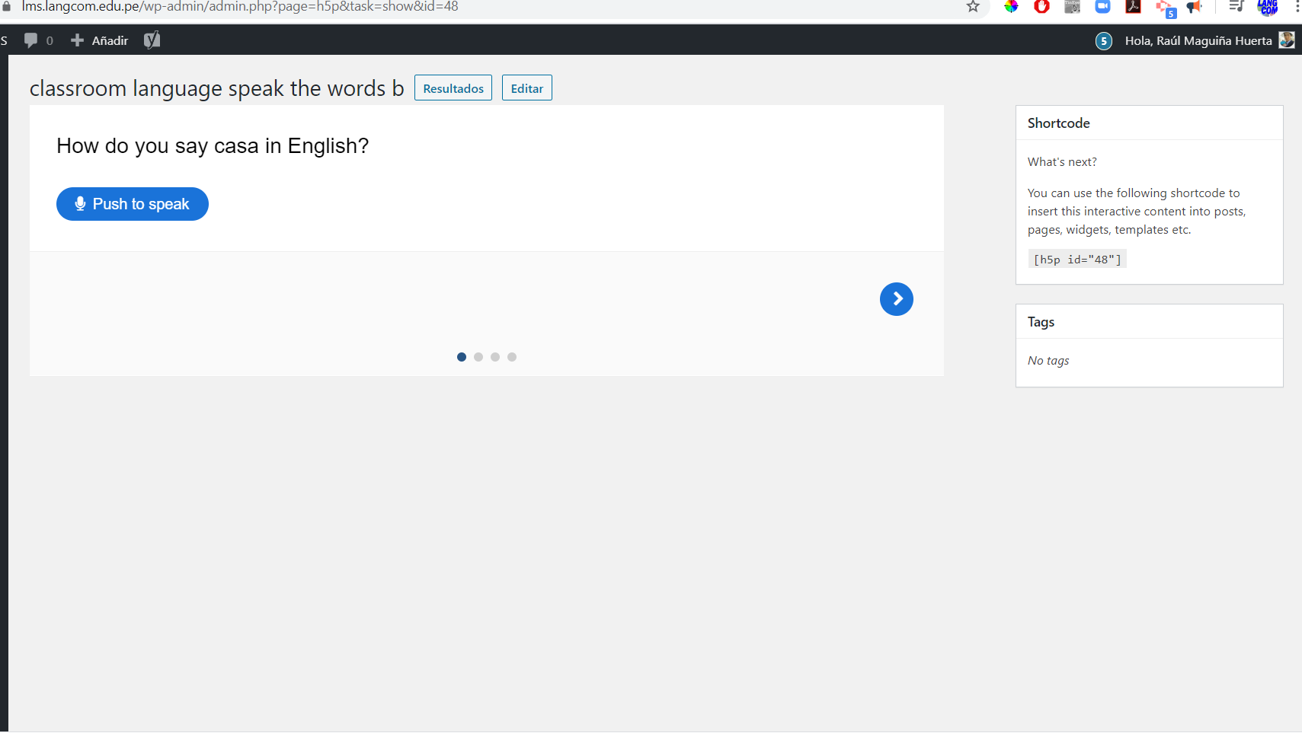The width and height of the screenshot is (1302, 733).
Task: Open the TinEye extension
Action: pyautogui.click(x=1072, y=7)
